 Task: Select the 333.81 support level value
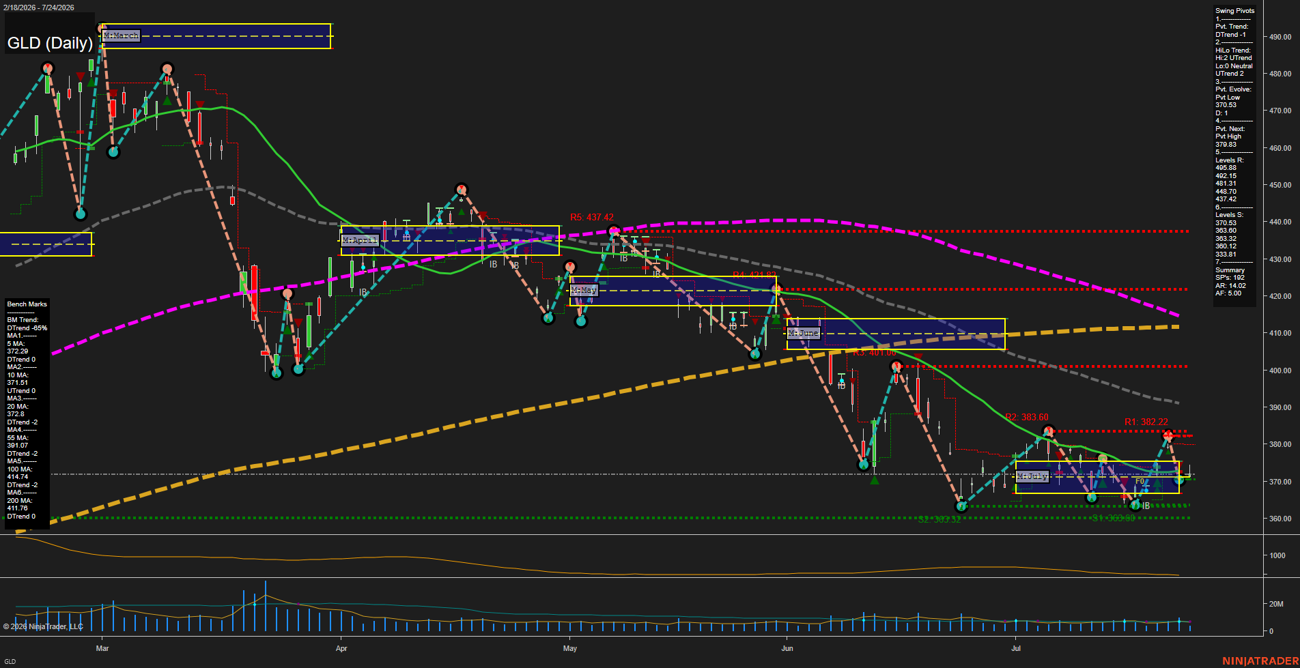click(x=1226, y=255)
